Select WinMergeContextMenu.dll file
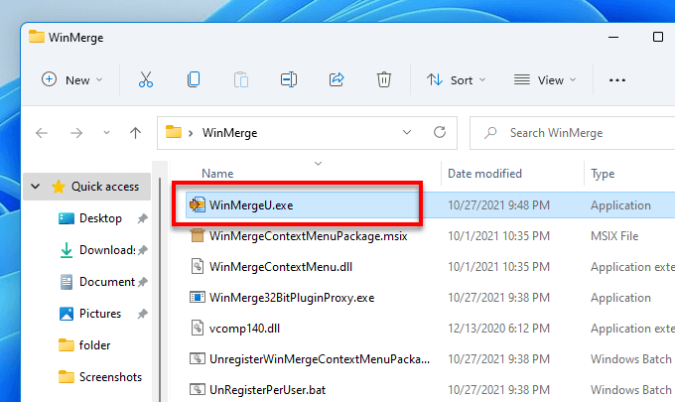The height and width of the screenshot is (402, 675). coord(281,267)
